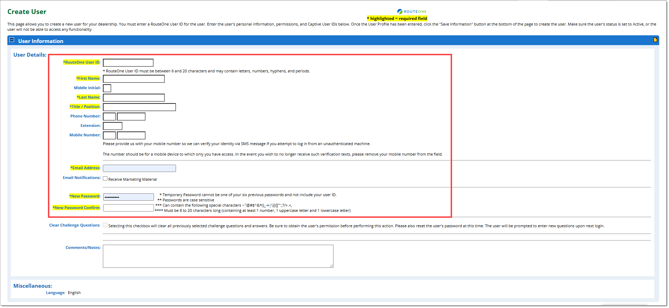
Task: Click the New Password Confirm field
Action: pyautogui.click(x=128, y=208)
